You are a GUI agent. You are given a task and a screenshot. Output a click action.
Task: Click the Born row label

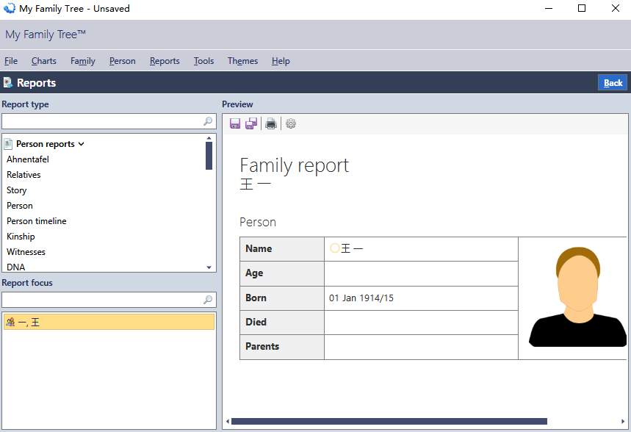pyautogui.click(x=256, y=298)
